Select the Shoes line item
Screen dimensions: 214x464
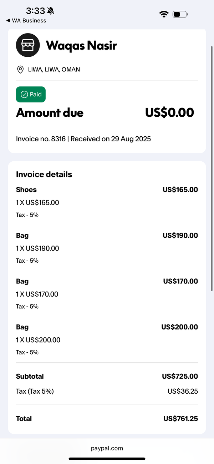(107, 202)
